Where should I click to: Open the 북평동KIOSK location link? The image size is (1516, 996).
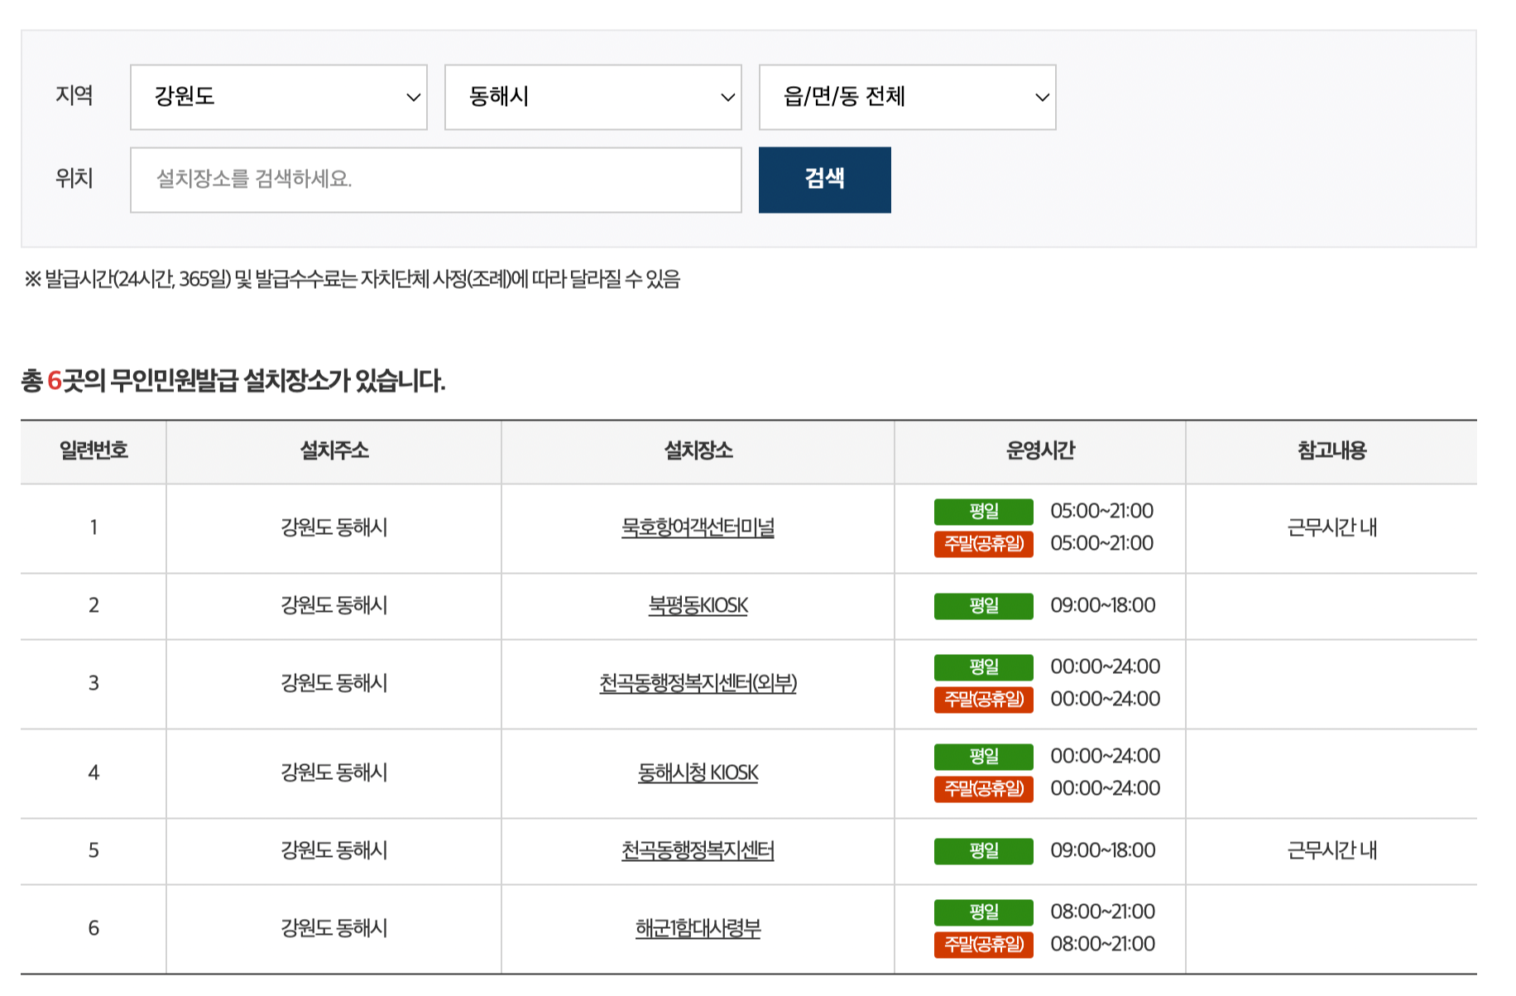(x=697, y=605)
